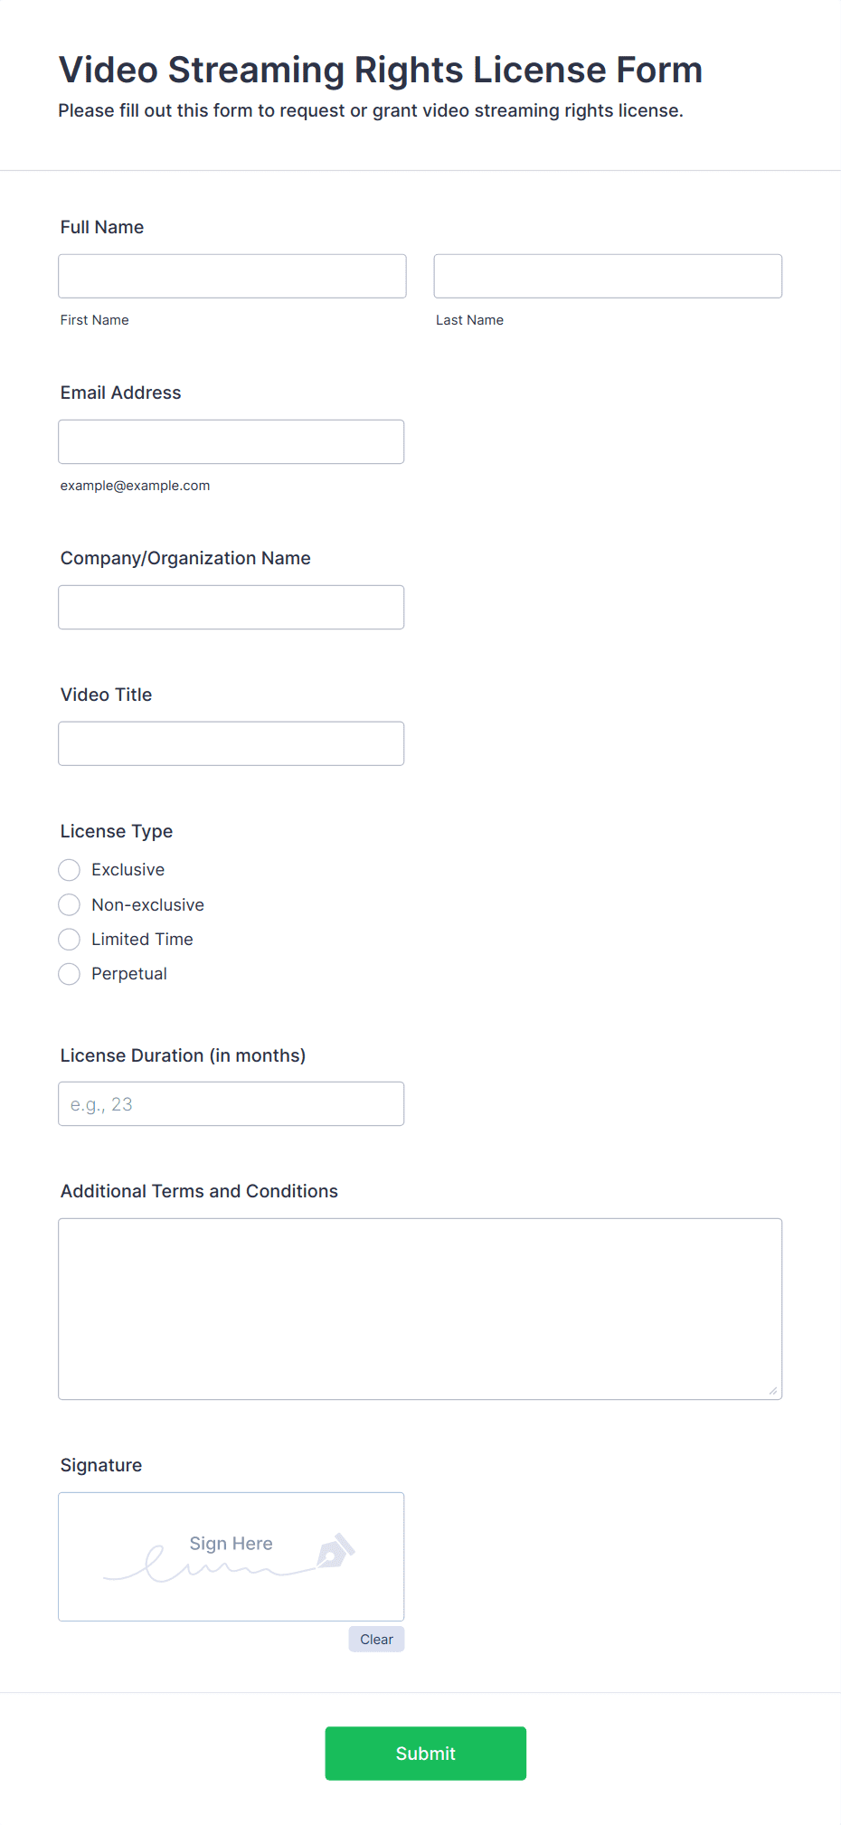Image resolution: width=841 pixels, height=1825 pixels.
Task: Click the Additional Terms and Conditions textarea
Action: pos(420,1309)
